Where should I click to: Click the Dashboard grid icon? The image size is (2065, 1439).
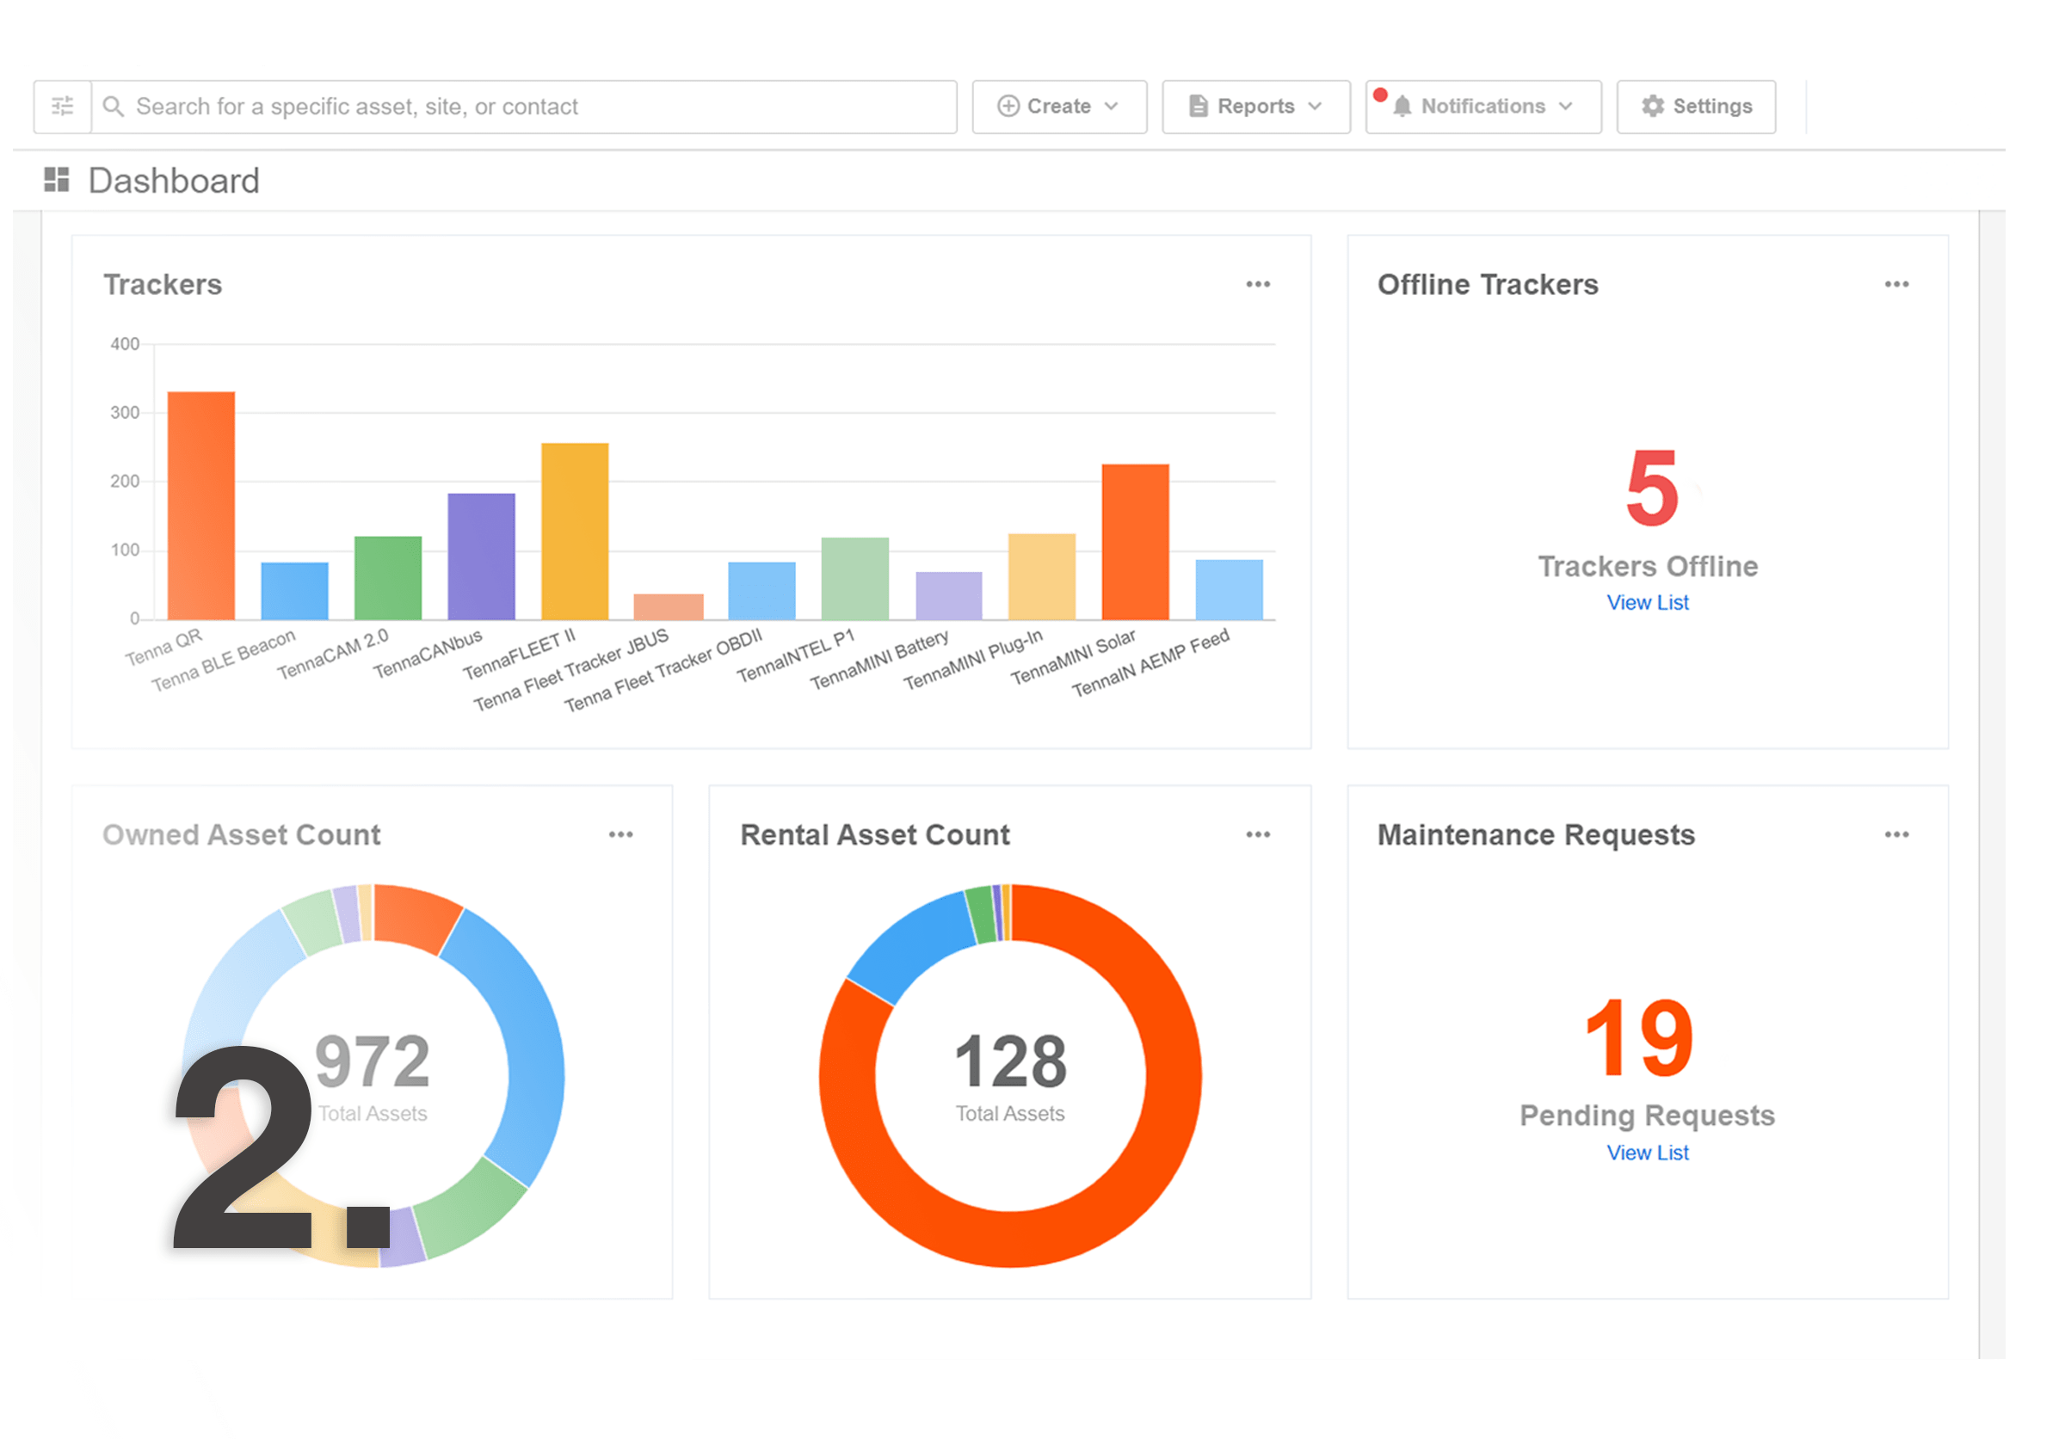click(57, 180)
